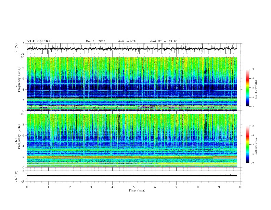Click the "6" kHz tick on ch.1 frequency axis
The width and height of the screenshot is (271, 210).
[x=24, y=79]
